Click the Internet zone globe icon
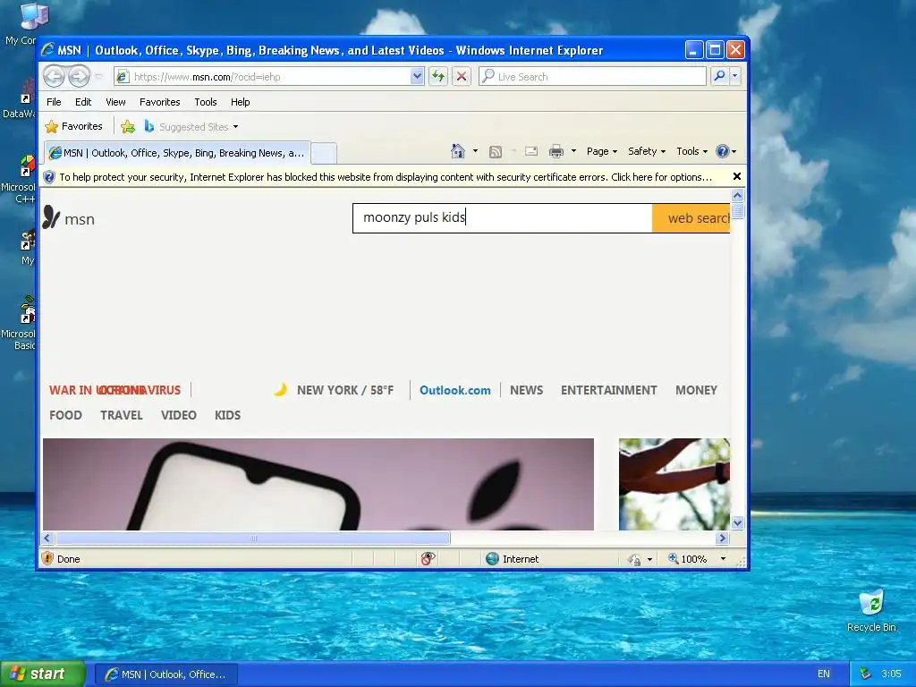The width and height of the screenshot is (916, 687). click(493, 559)
